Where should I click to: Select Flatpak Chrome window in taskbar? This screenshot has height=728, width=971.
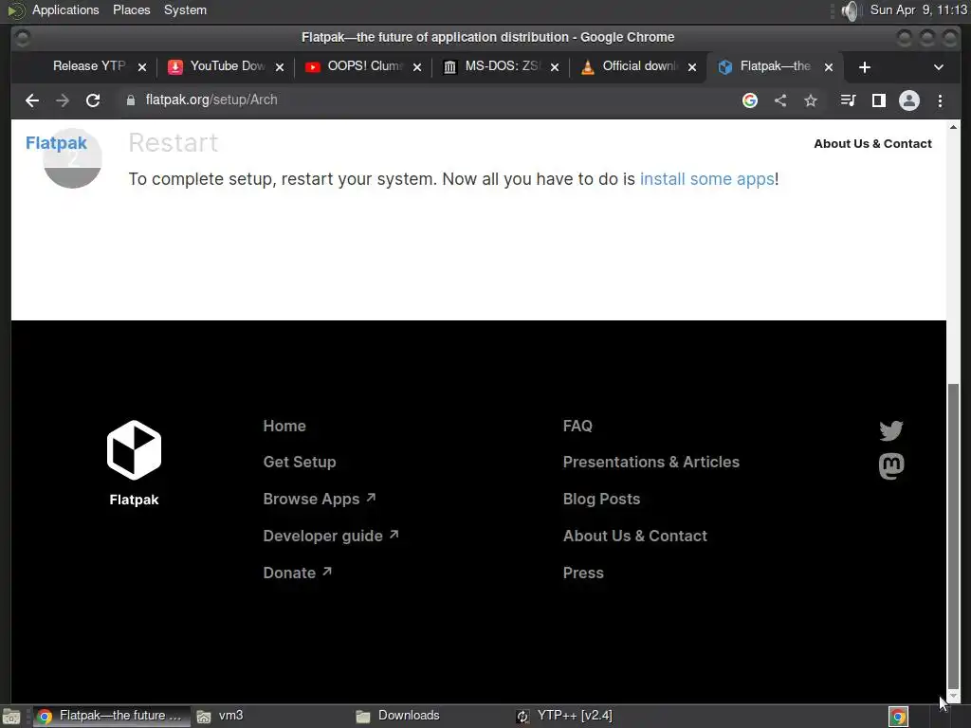point(110,716)
